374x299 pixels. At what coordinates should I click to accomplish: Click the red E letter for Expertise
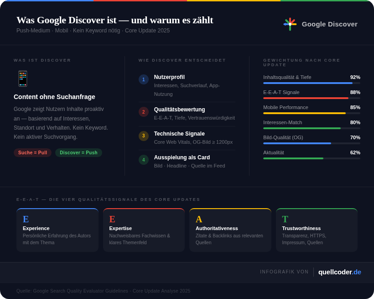112,219
